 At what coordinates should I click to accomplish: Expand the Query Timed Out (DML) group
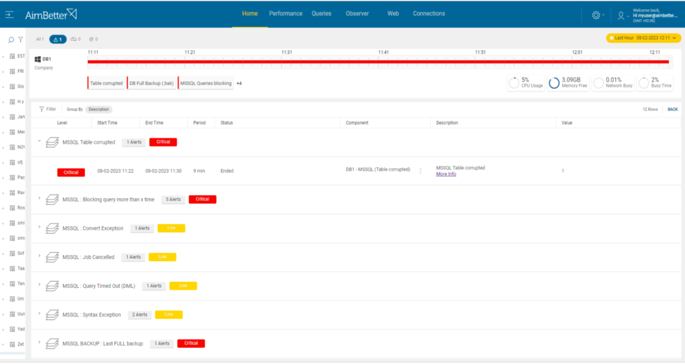tap(39, 285)
